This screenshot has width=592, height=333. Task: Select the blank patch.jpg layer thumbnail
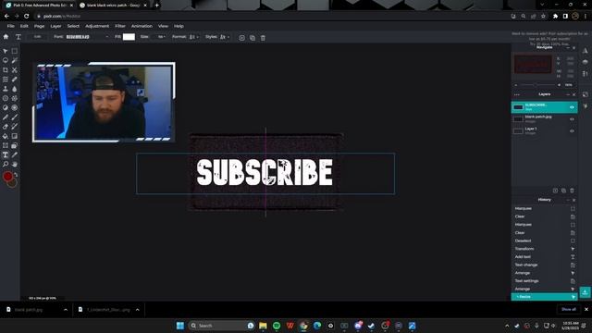click(518, 119)
